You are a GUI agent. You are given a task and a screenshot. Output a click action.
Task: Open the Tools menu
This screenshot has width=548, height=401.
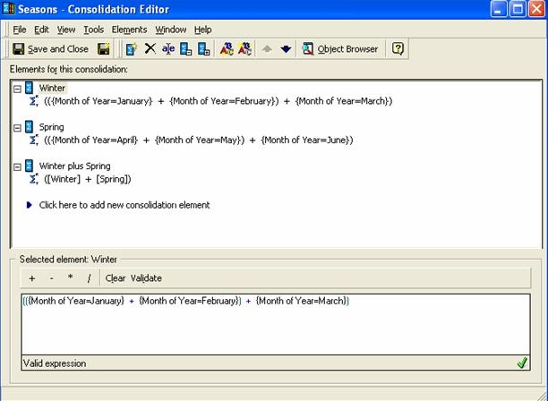(93, 30)
